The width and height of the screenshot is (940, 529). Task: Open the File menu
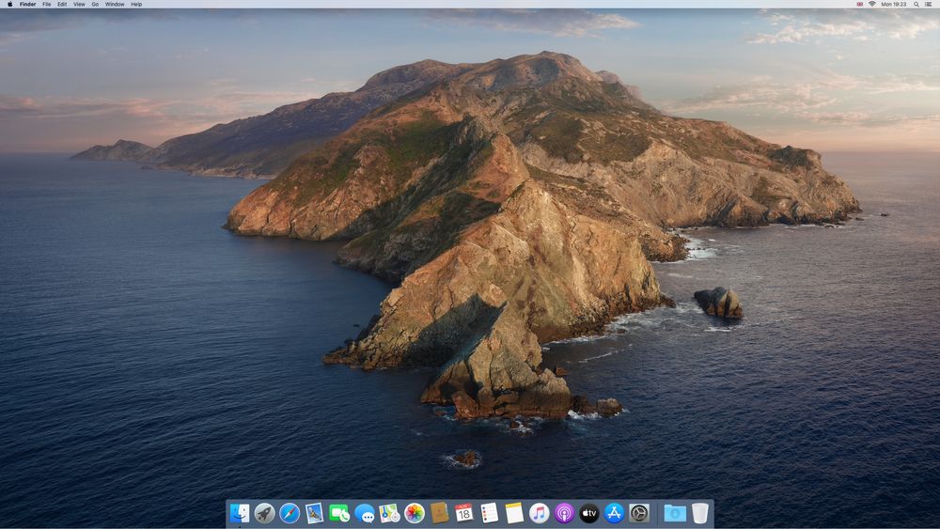[x=46, y=4]
